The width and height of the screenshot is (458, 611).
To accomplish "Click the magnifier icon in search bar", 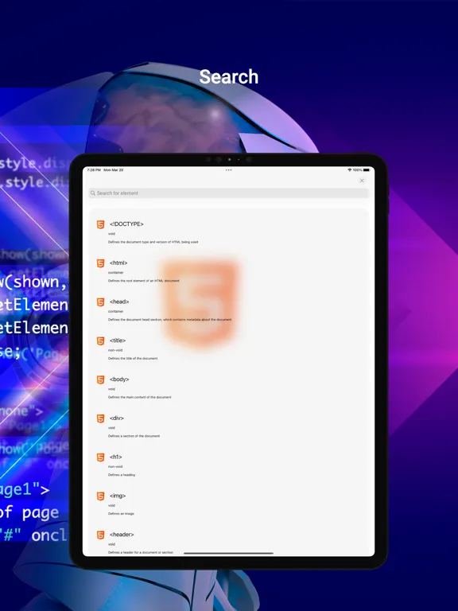I will 93,193.
